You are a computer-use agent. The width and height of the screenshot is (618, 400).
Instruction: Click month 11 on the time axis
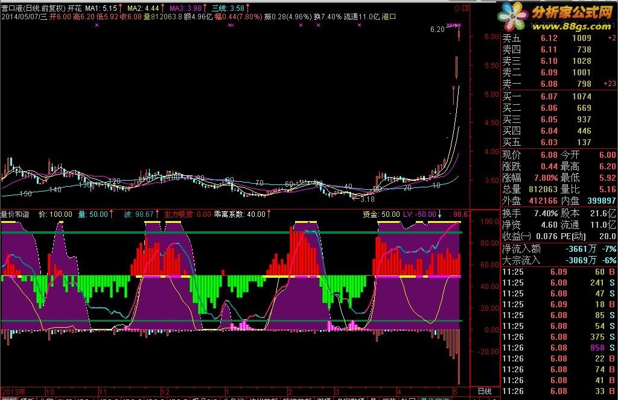coord(103,392)
